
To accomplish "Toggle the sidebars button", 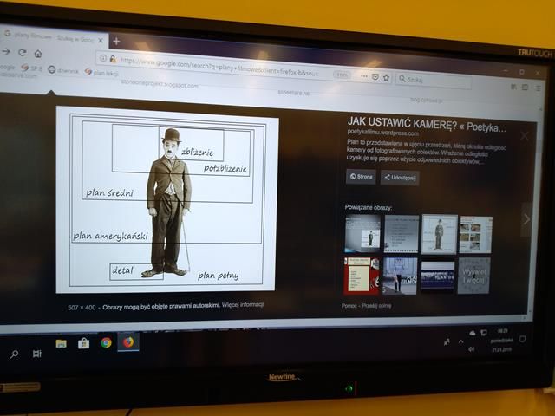I will point(525,87).
